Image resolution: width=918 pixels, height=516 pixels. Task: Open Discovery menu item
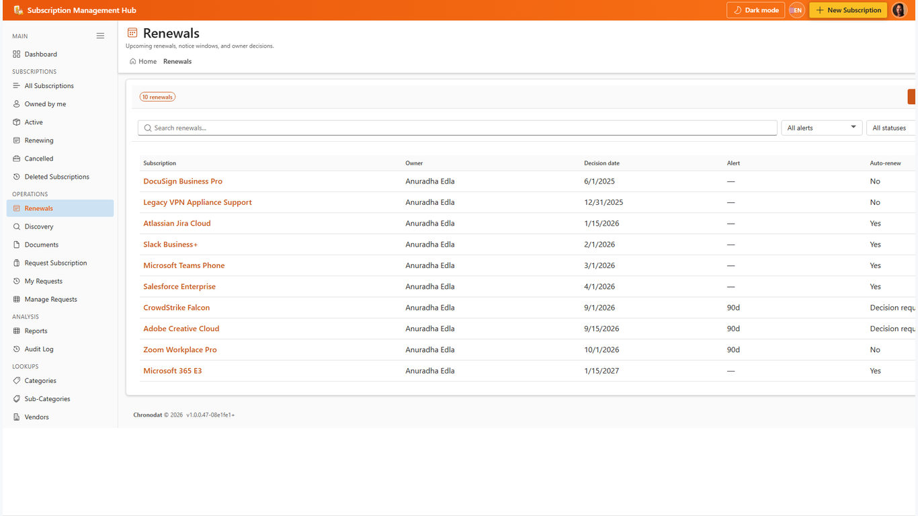(x=60, y=226)
